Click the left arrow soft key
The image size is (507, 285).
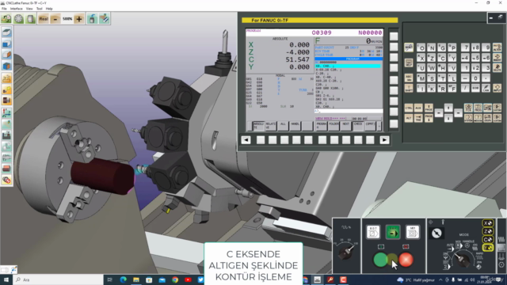coord(246,140)
